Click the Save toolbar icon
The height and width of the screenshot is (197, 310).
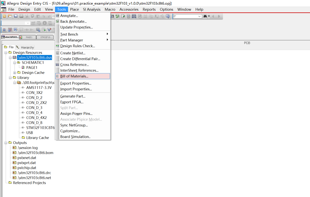(x=16, y=16)
